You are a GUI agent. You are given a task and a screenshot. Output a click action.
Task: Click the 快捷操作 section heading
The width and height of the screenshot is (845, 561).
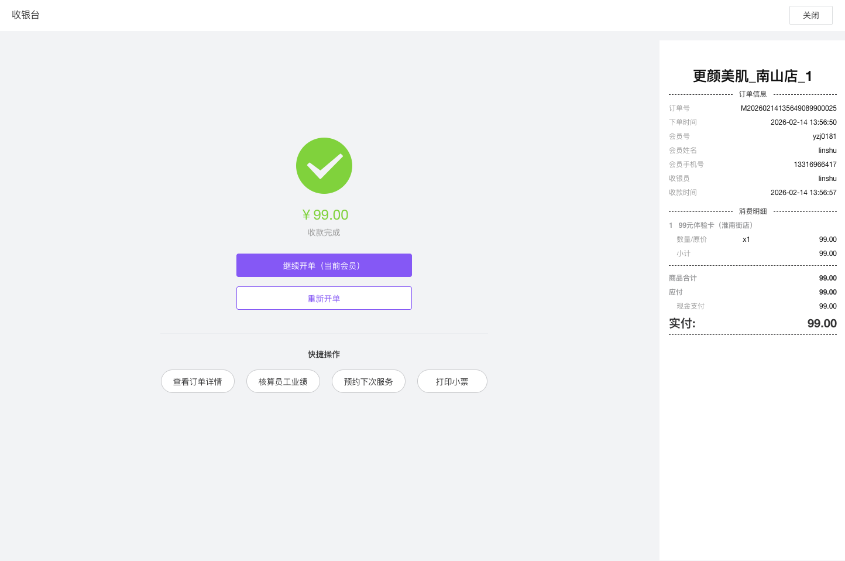[324, 354]
